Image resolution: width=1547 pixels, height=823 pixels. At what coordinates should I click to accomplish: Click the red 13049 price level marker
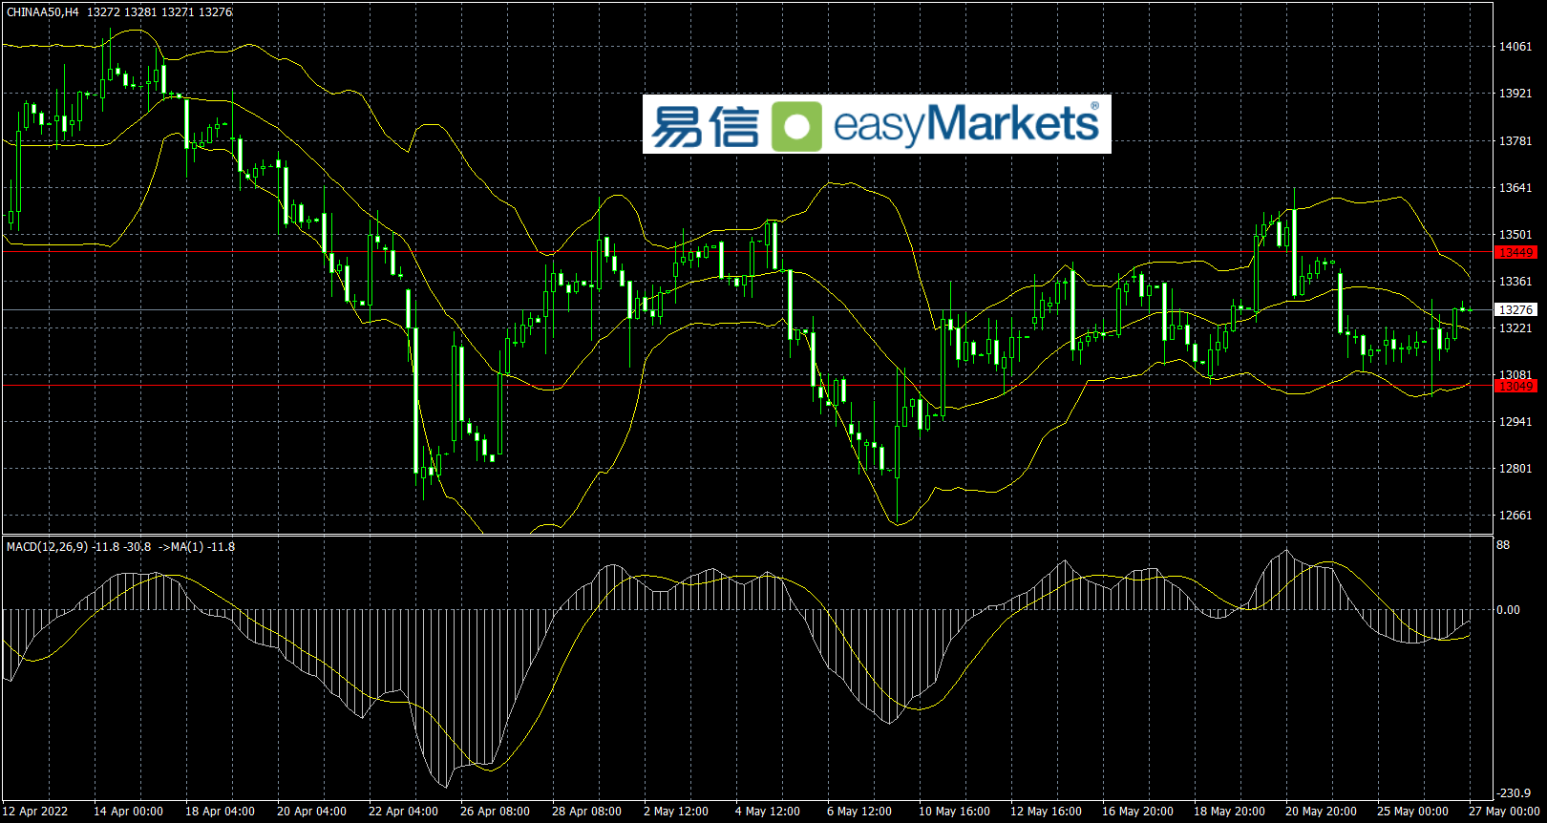click(1515, 386)
